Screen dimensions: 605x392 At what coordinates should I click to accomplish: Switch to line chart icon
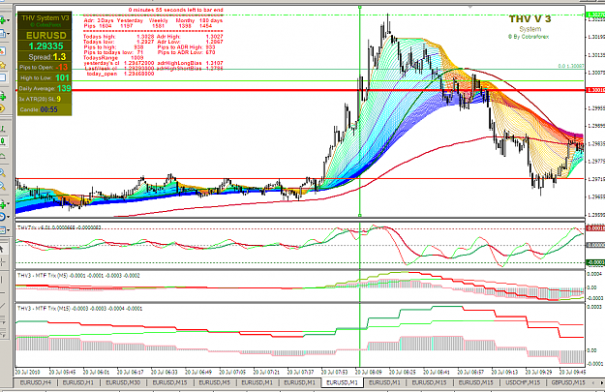click(x=2, y=156)
